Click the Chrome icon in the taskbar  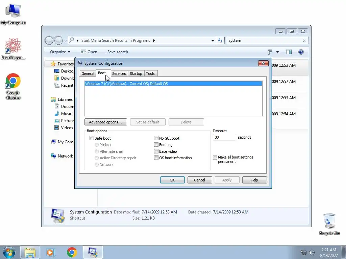pyautogui.click(x=72, y=252)
